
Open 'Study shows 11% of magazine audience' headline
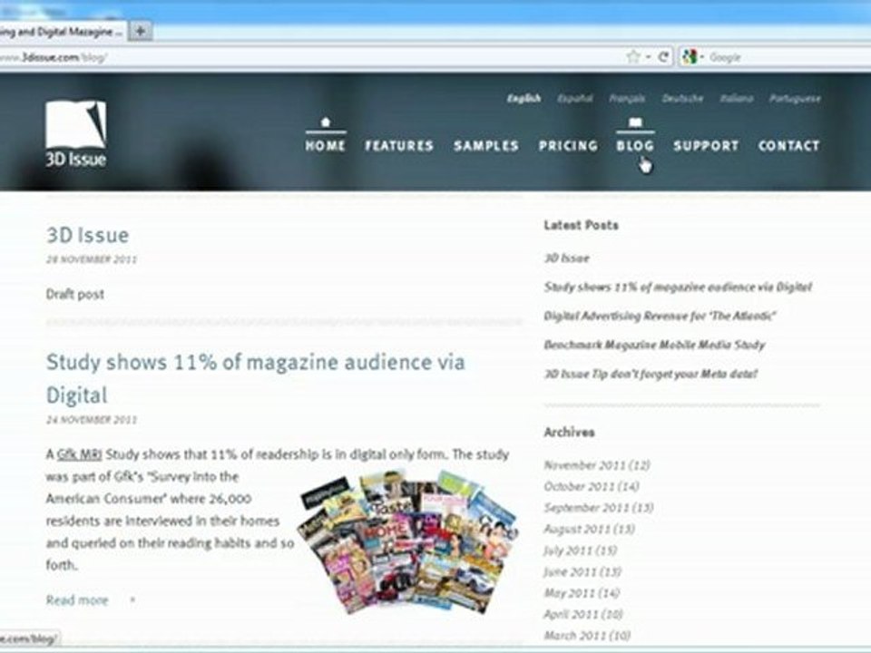(256, 378)
